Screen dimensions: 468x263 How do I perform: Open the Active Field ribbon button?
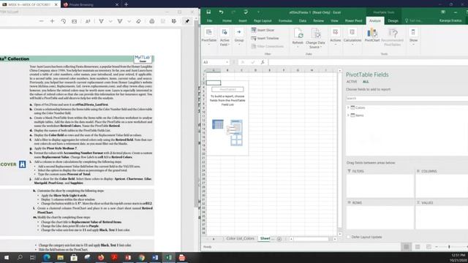point(224,37)
